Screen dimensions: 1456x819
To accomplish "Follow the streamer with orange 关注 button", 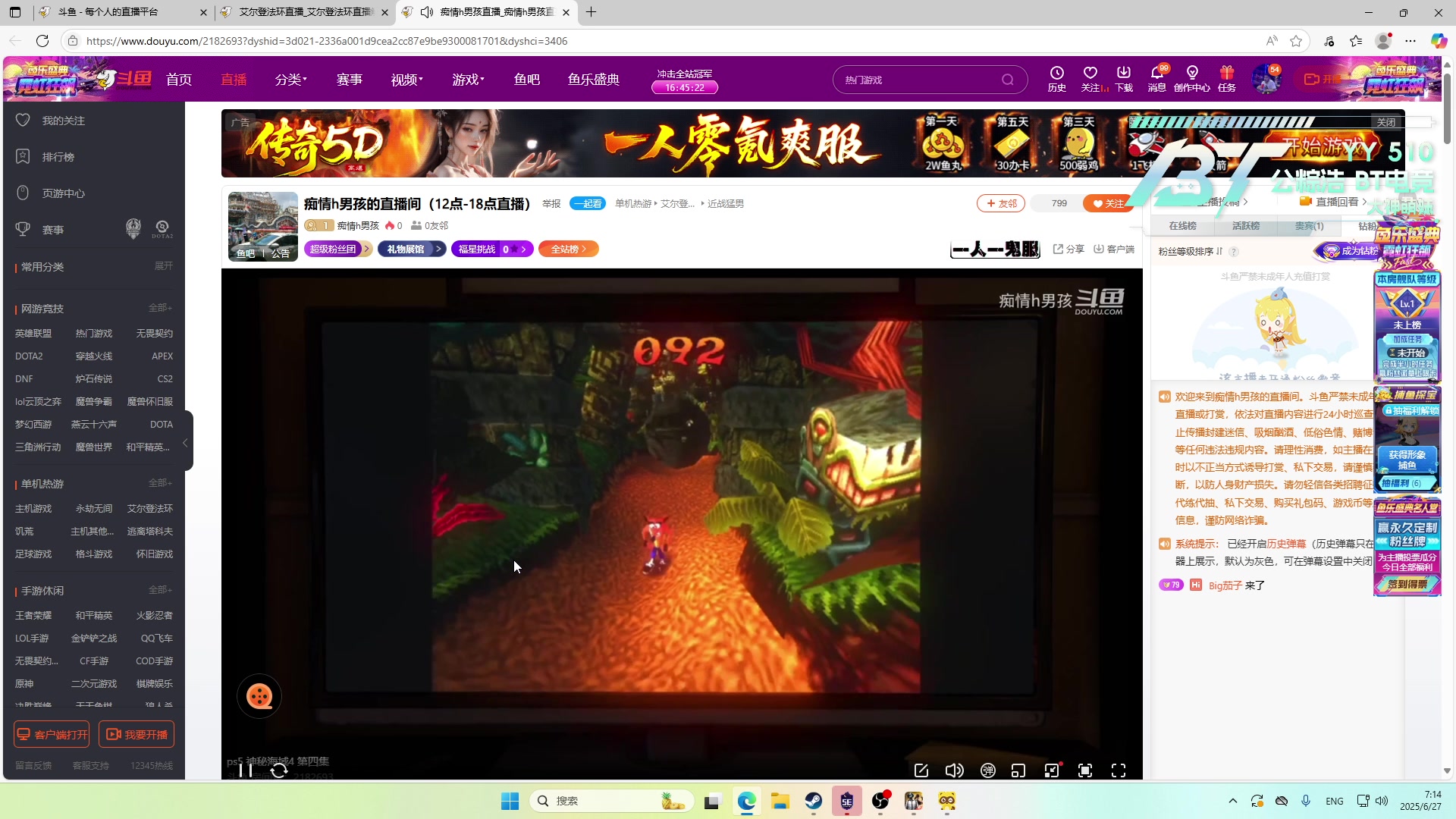I will pos(1108,203).
